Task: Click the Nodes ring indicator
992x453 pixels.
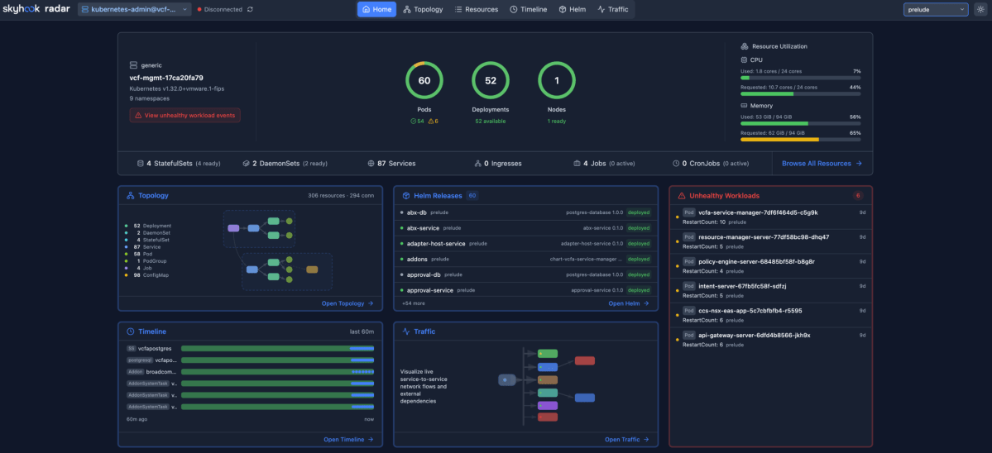Action: (x=557, y=81)
